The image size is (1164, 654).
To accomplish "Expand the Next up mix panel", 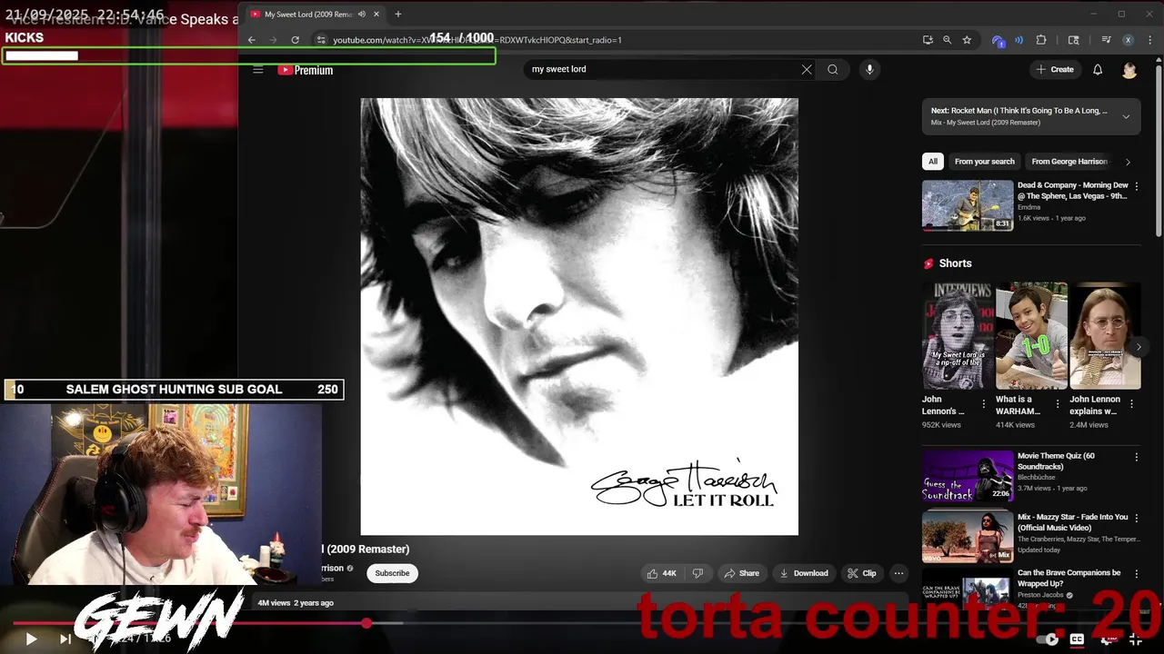I will click(1126, 116).
